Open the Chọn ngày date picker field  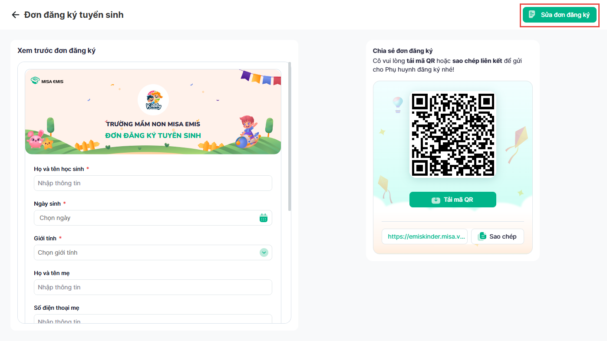pyautogui.click(x=153, y=218)
